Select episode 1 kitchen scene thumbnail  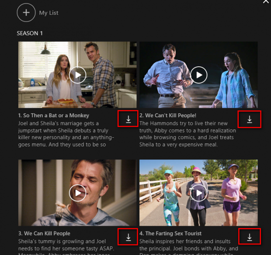pos(77,75)
